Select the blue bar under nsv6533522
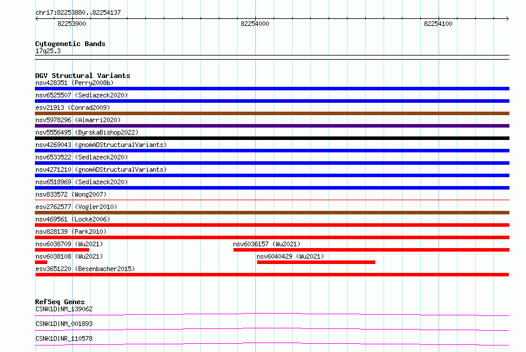 click(272, 163)
